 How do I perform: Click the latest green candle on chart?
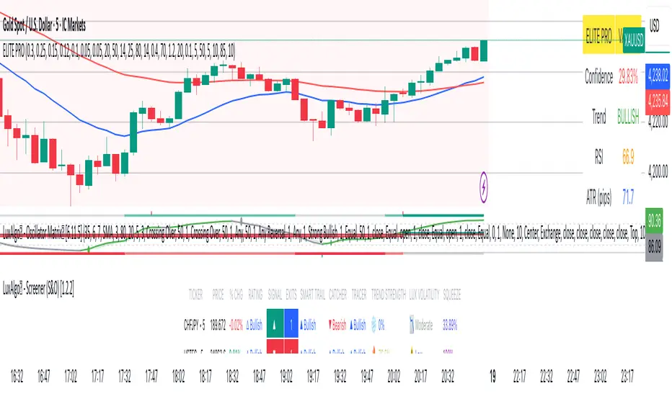(483, 50)
